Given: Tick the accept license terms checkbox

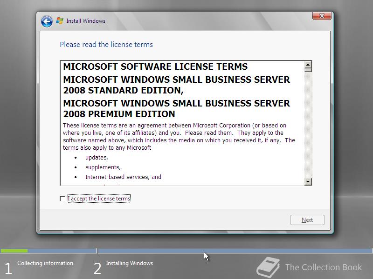Looking at the screenshot, I should 62,199.
